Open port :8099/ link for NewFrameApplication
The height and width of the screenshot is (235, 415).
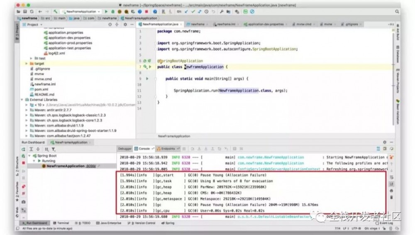(x=91, y=166)
